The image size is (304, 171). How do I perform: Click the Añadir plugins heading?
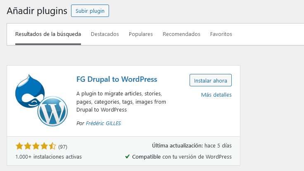point(37,11)
